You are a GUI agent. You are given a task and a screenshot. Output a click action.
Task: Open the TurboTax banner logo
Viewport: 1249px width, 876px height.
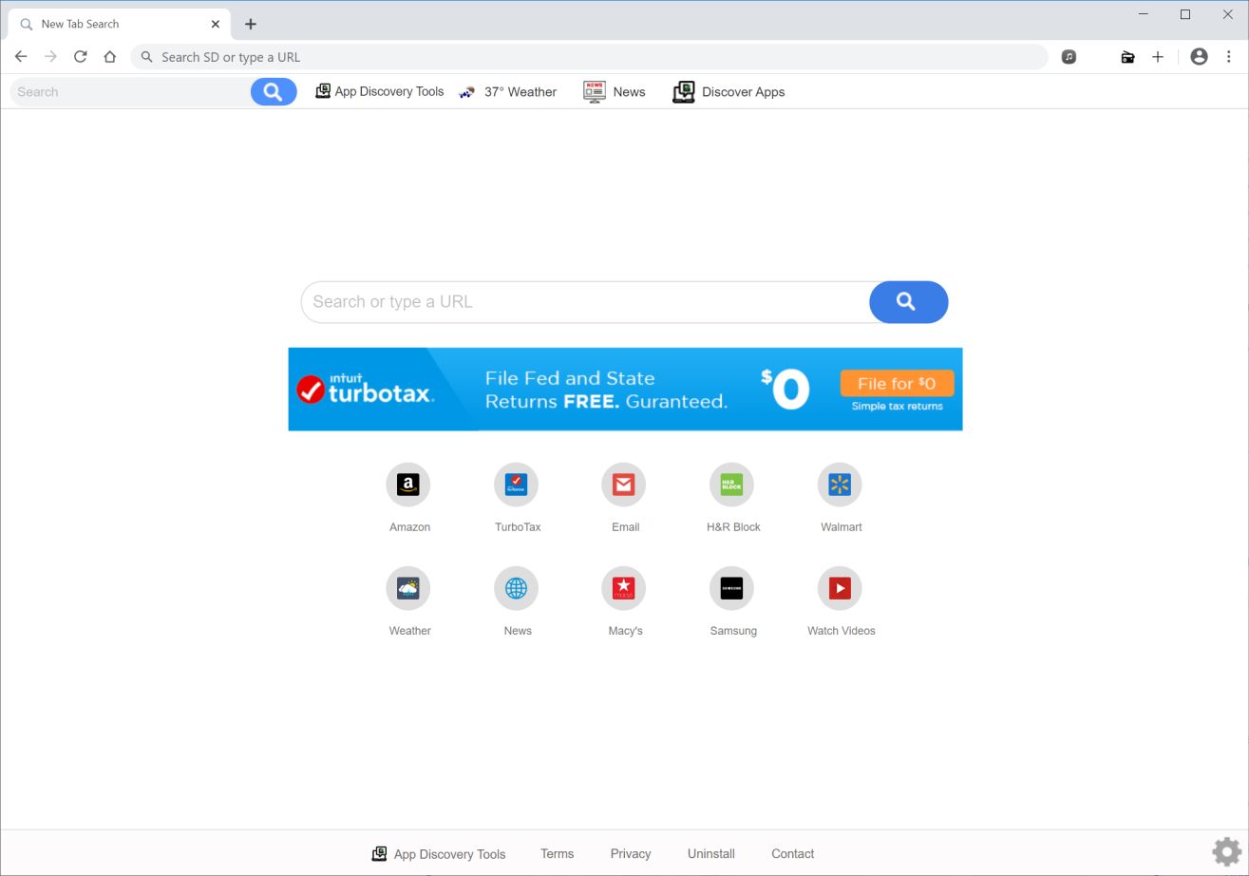(365, 390)
